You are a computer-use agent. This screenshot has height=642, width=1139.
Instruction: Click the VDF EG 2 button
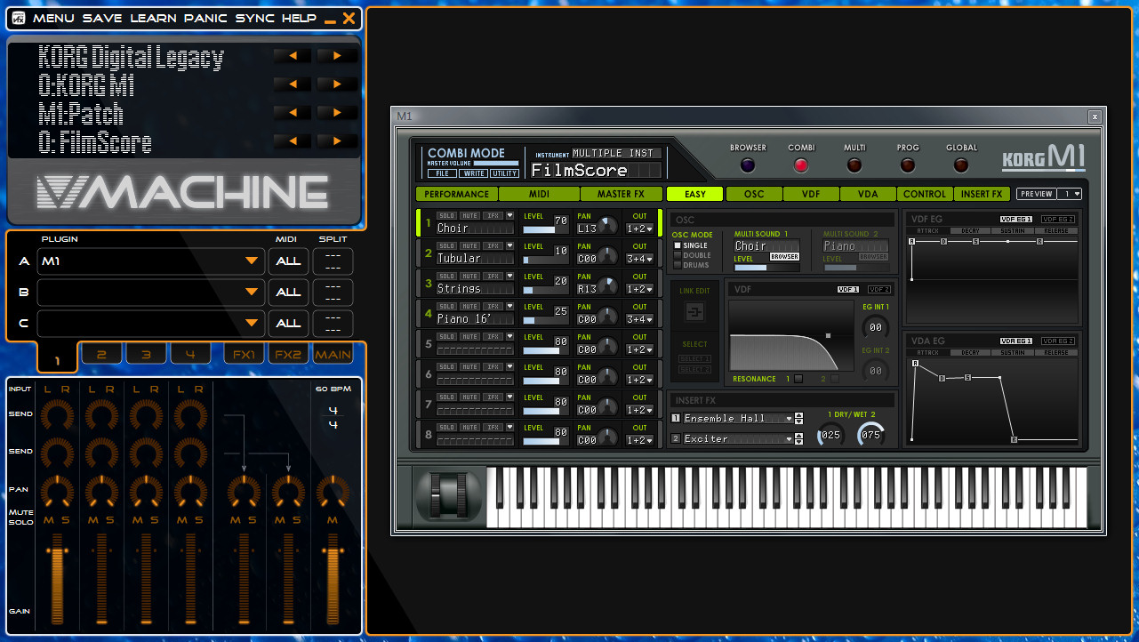click(1058, 219)
